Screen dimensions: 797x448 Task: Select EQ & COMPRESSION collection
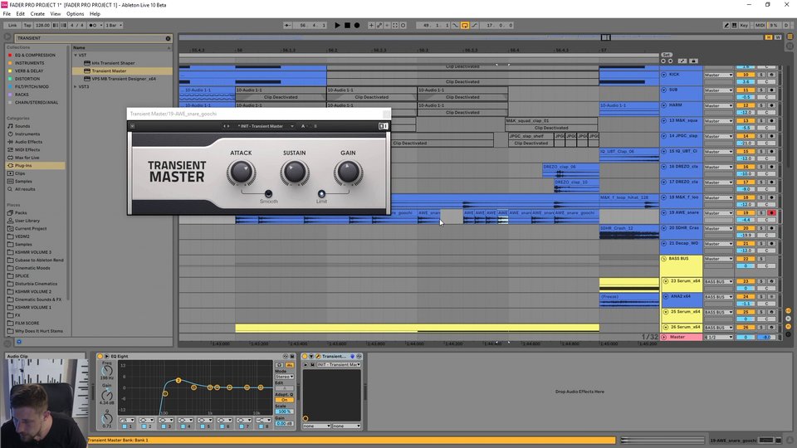[x=35, y=55]
